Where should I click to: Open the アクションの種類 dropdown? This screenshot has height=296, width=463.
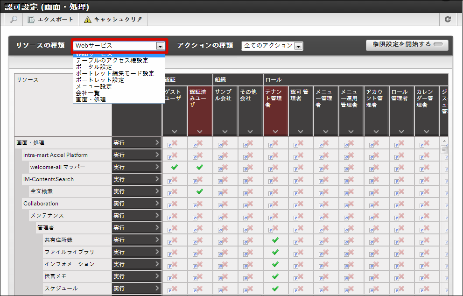[298, 46]
